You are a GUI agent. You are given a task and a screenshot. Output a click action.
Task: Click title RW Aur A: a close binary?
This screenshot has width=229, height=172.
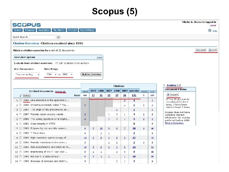pos(45,156)
